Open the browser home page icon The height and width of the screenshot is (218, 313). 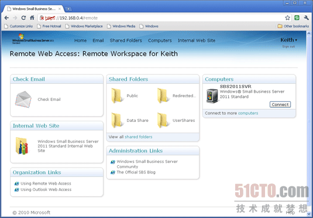32,18
